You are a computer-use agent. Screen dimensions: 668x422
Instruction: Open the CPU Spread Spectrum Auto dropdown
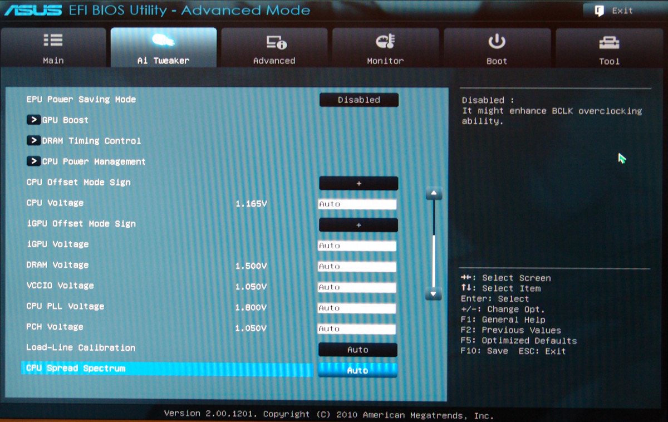click(357, 370)
